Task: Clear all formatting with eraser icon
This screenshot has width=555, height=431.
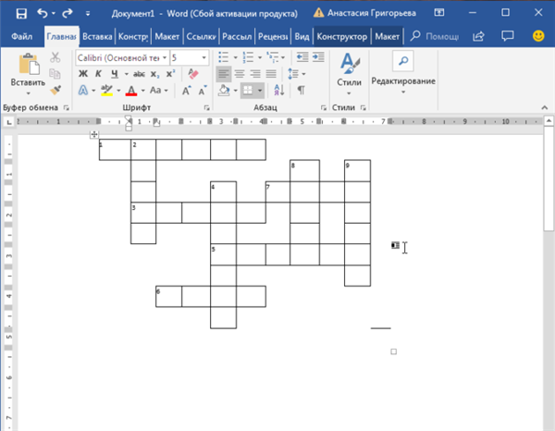Action: [193, 74]
